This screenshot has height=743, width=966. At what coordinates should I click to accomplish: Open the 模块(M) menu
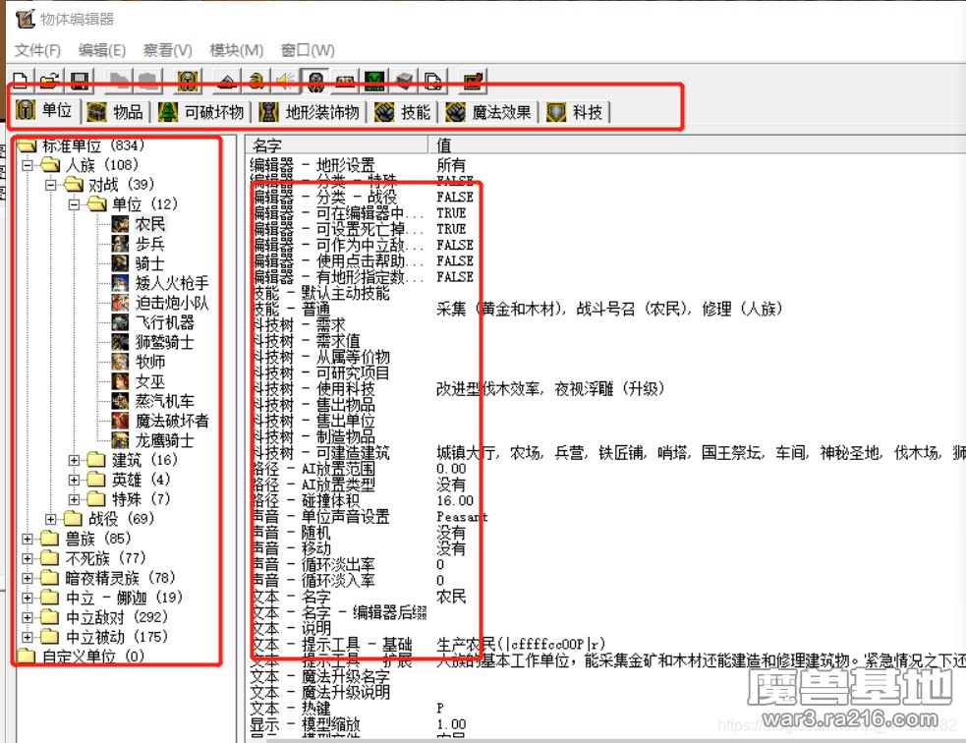(x=236, y=50)
